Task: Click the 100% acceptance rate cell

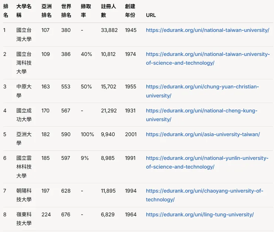Action: [87, 135]
